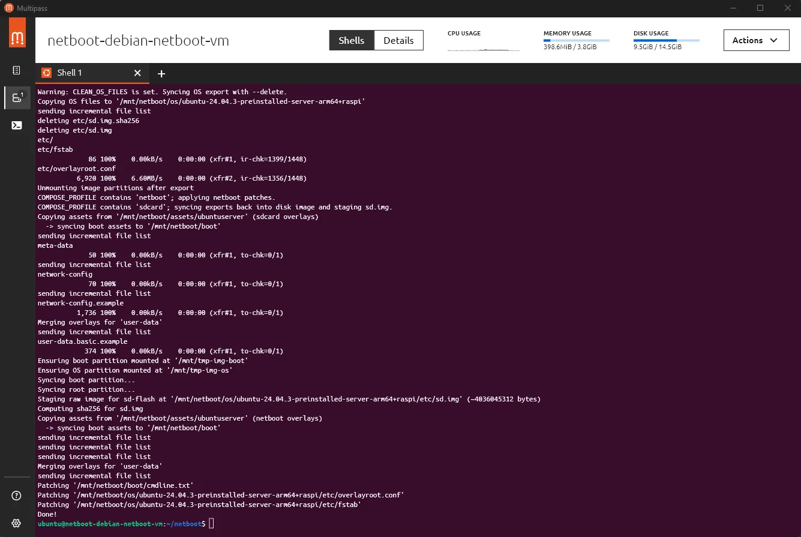Open a new shell with the plus button
Screen dimensions: 801x537
tap(161, 73)
